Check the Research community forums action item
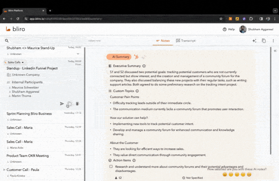Screen dimensions: 279x181 point(111,167)
